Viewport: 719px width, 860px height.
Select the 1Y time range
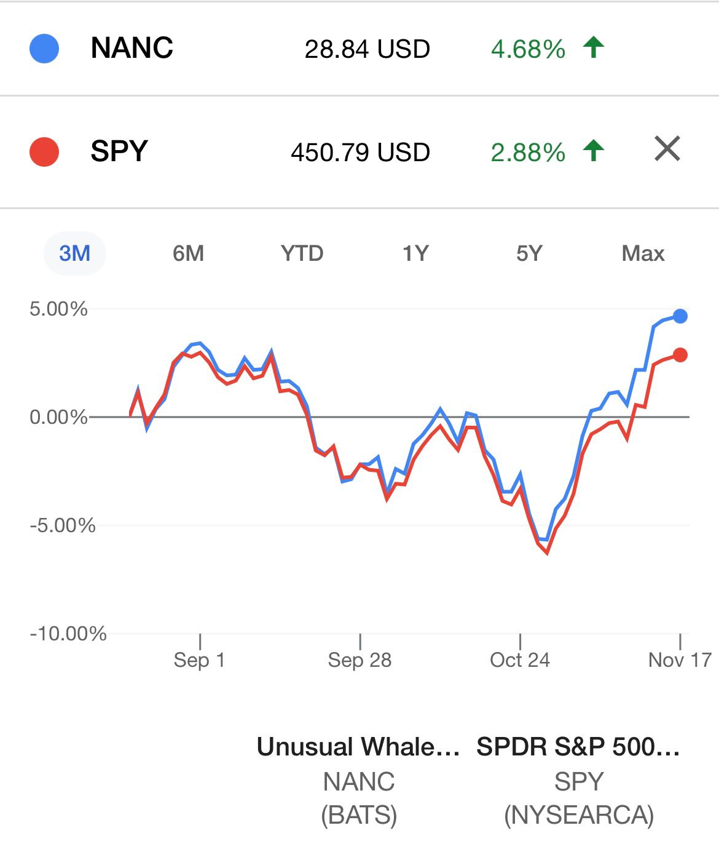(415, 253)
